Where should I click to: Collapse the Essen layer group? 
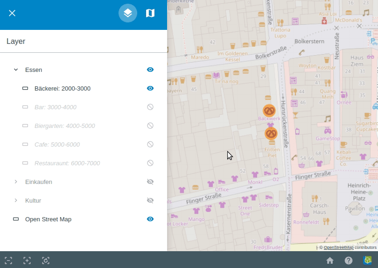(x=16, y=70)
